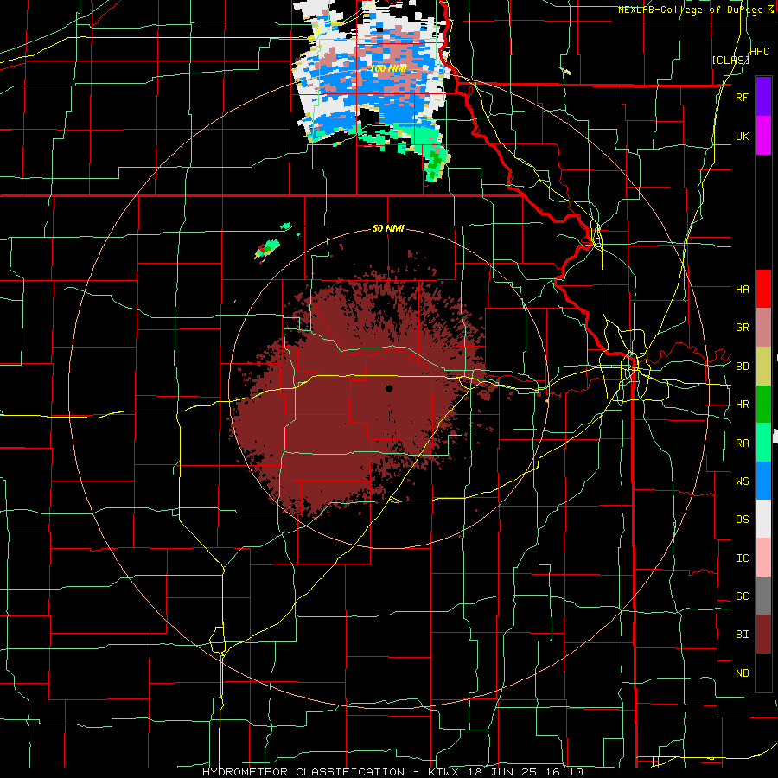This screenshot has width=778, height=778.
Task: Choose the IC light pink legend swatch
Action: [763, 558]
